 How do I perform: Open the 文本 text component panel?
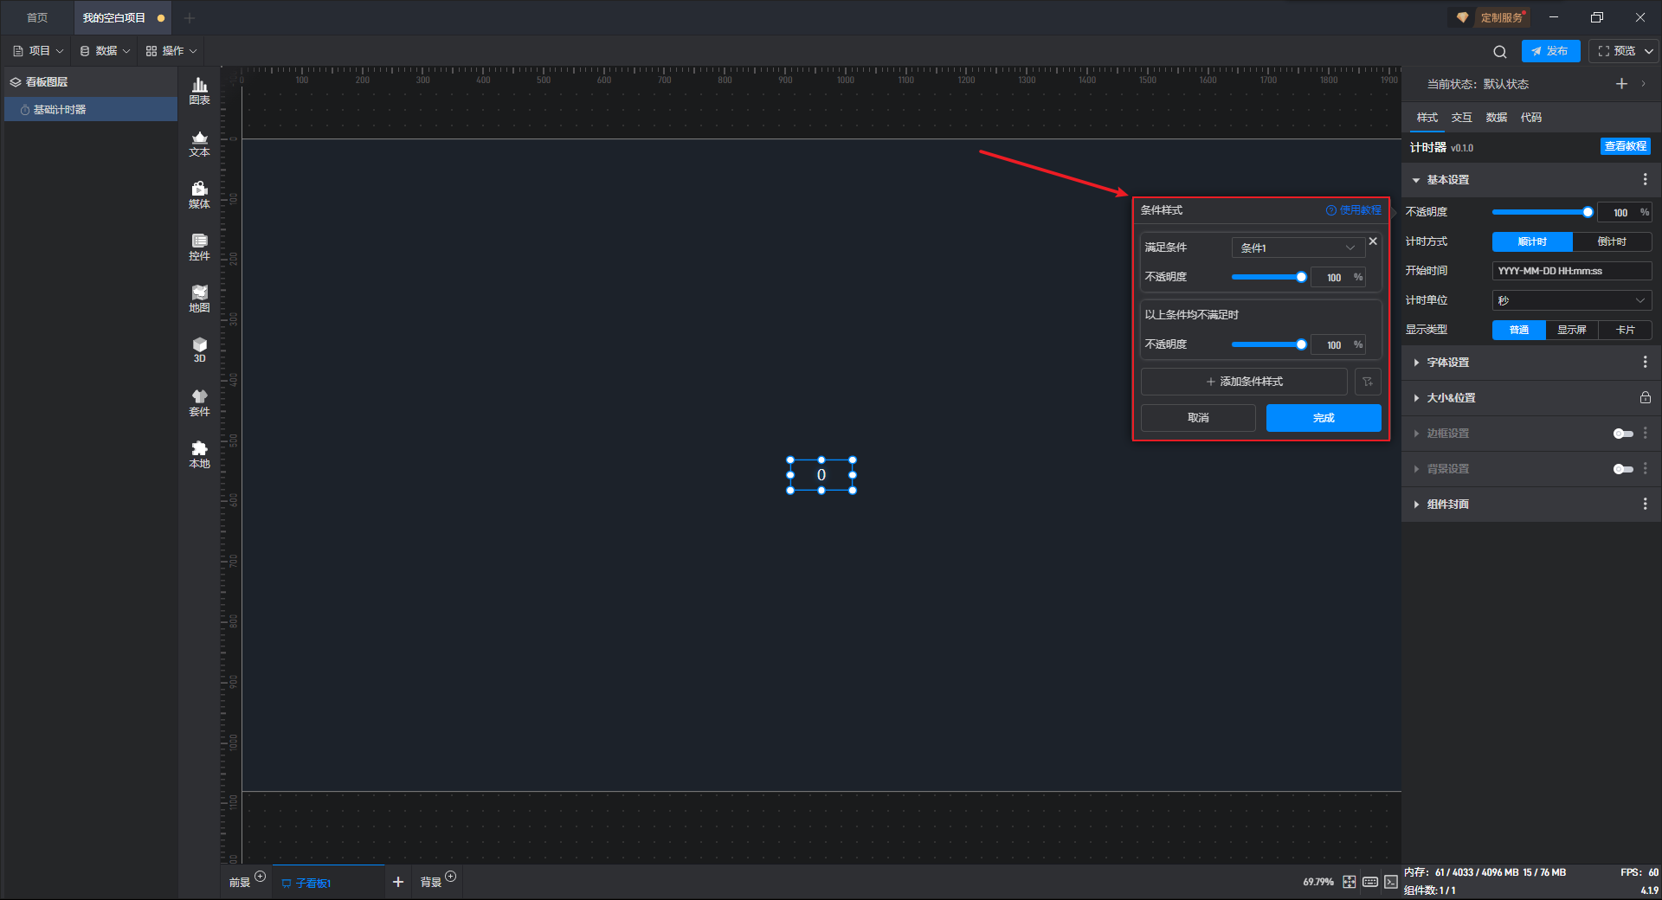click(x=199, y=143)
